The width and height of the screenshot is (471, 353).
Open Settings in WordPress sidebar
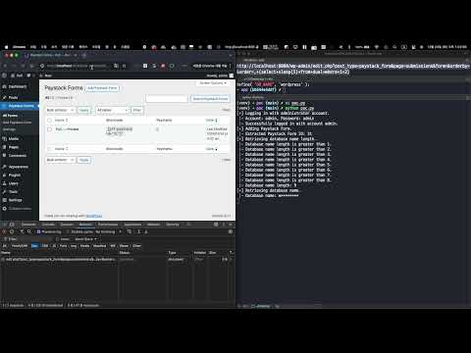pyautogui.click(x=15, y=200)
